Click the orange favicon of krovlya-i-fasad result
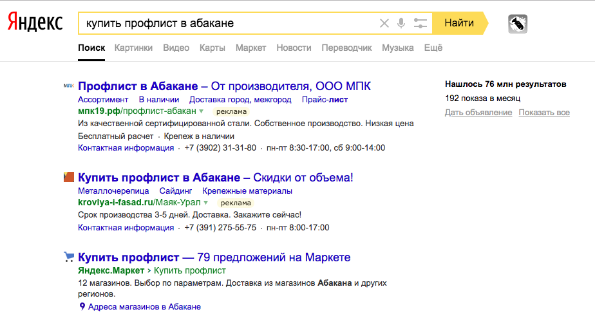 click(x=69, y=177)
